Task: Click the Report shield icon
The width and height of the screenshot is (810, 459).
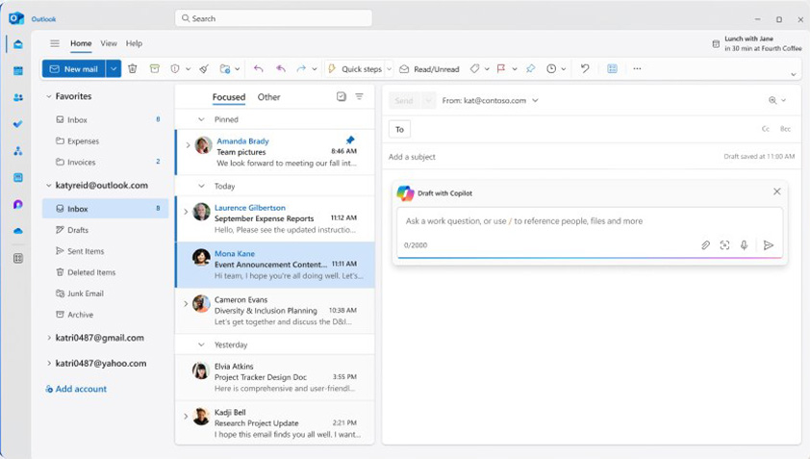Action: click(175, 68)
